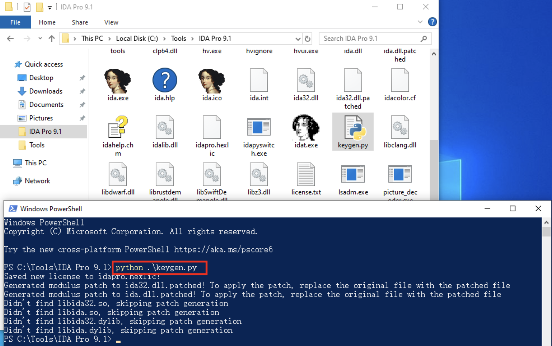Go up one folder level
The image size is (552, 346).
coord(52,38)
